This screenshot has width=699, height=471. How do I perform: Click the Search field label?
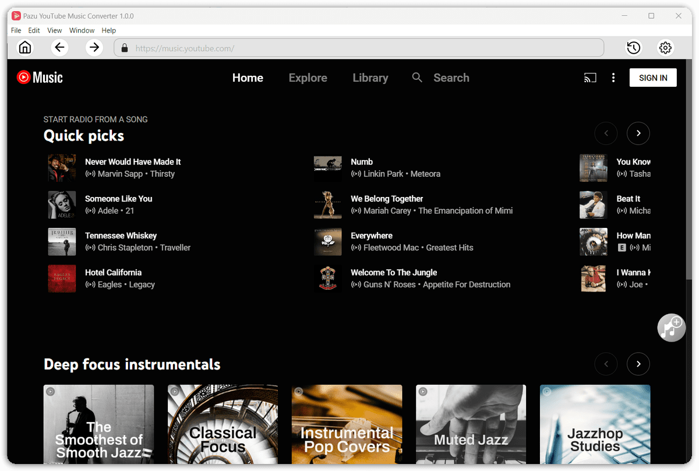point(451,78)
